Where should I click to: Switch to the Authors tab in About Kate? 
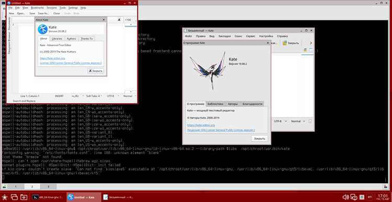point(71,39)
